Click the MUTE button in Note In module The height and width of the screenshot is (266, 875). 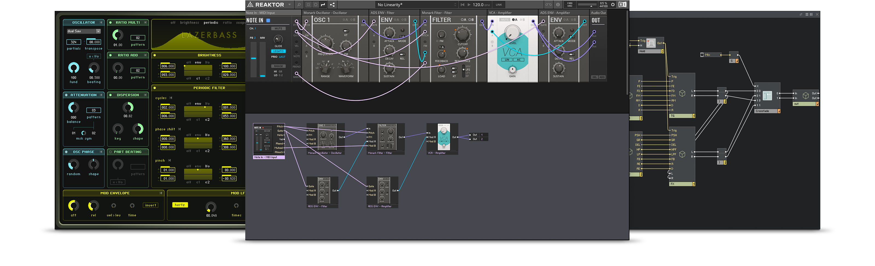pyautogui.click(x=278, y=28)
